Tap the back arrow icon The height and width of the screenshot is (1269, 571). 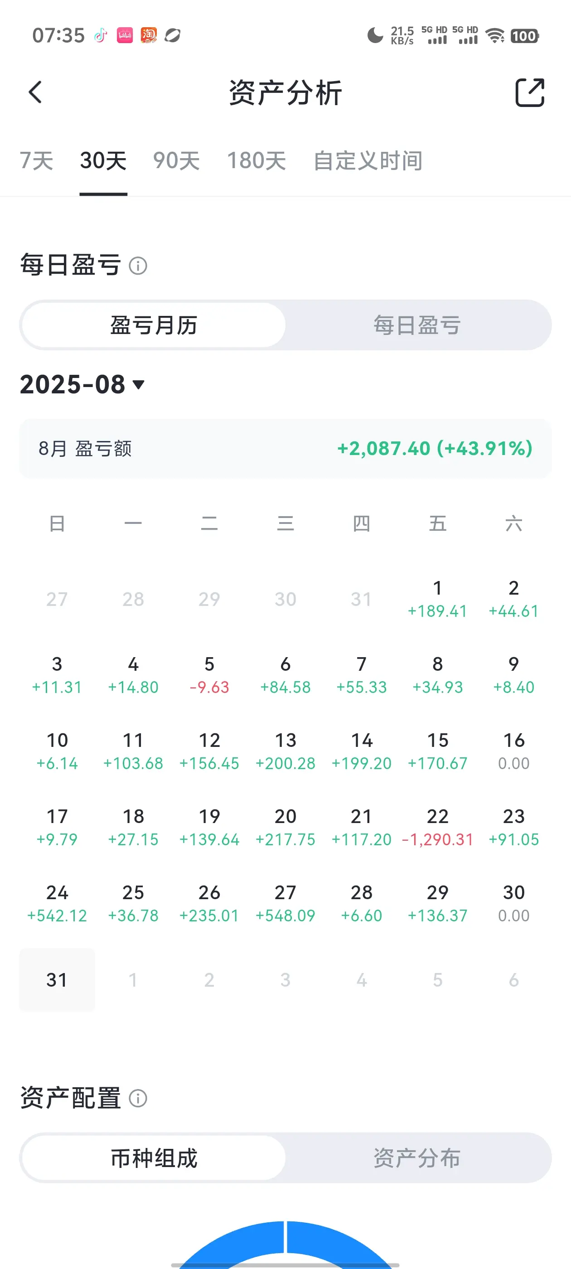[x=35, y=92]
